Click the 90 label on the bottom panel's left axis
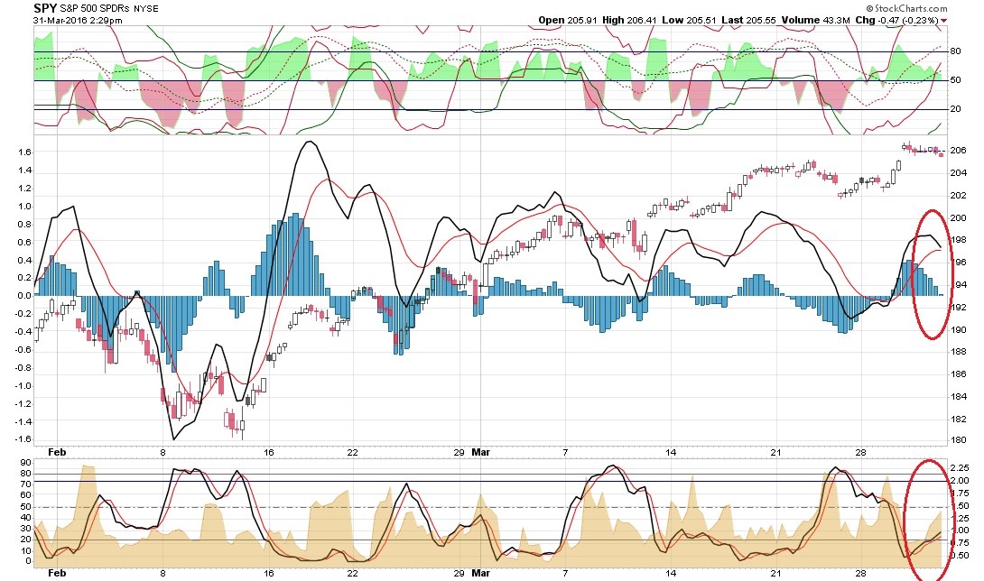 pyautogui.click(x=26, y=464)
